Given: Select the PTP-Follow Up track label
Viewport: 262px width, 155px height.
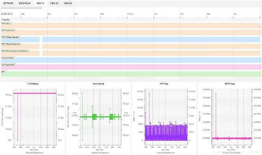Looking at the screenshot, I should pos(8,30).
